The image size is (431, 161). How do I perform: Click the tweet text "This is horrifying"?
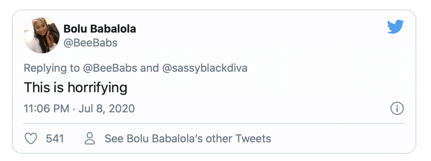pyautogui.click(x=76, y=88)
